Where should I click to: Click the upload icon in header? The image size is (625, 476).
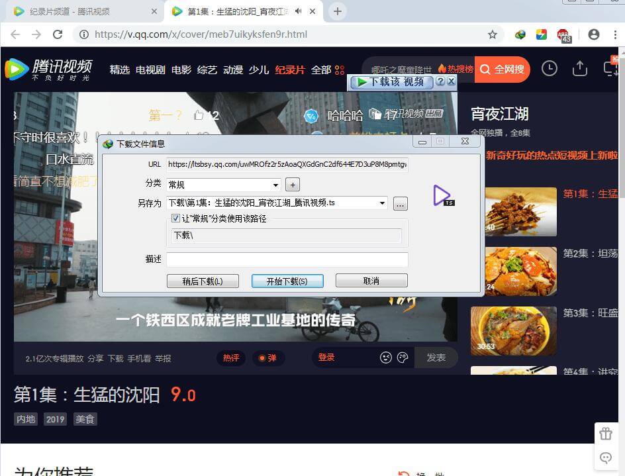pos(580,69)
